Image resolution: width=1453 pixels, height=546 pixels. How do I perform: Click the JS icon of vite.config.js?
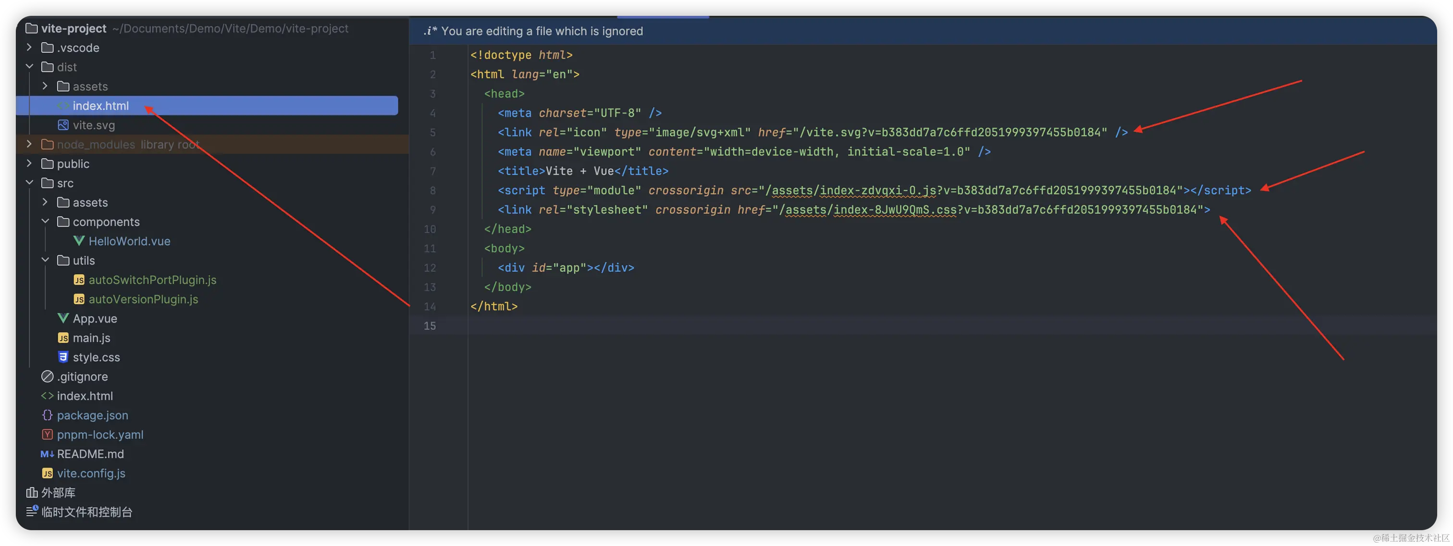[x=48, y=473]
